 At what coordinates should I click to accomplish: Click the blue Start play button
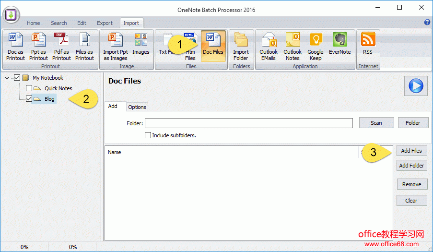tap(416, 86)
